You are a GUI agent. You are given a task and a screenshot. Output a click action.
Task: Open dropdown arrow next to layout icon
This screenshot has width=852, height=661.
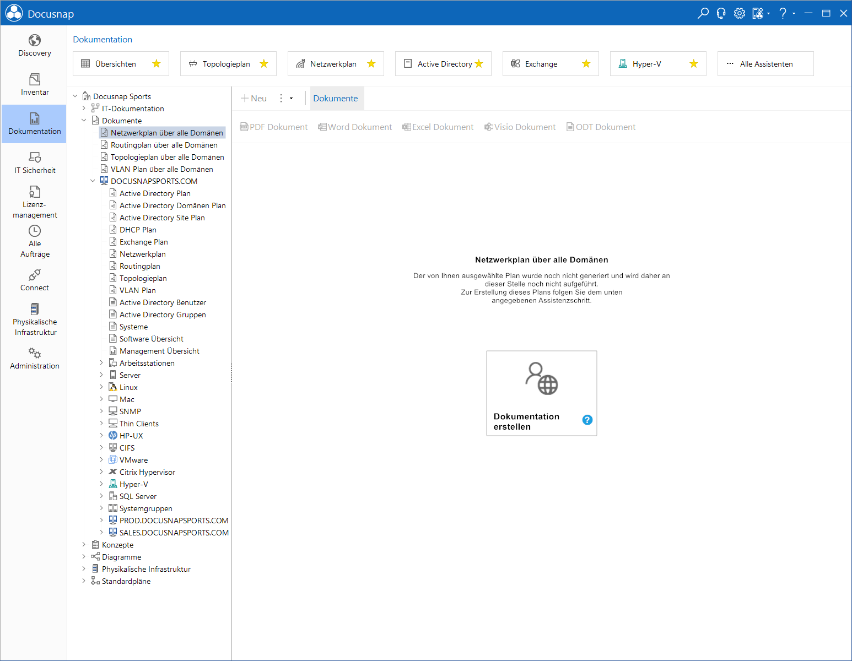tap(769, 13)
